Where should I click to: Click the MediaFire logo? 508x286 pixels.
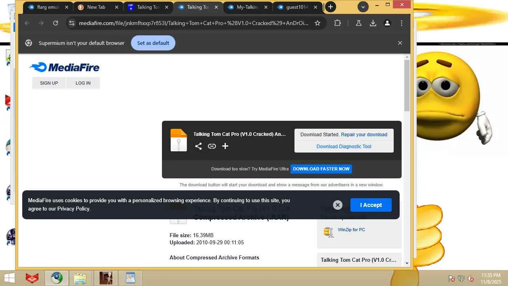[64, 67]
